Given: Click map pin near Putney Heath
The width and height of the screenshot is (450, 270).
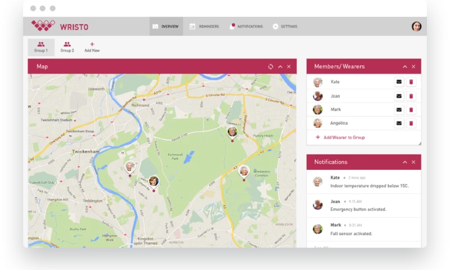Looking at the screenshot, I should click(232, 133).
